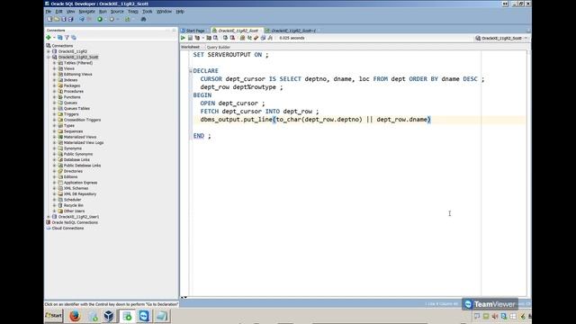The image size is (576, 324).
Task: Select the Worksheet tab
Action: pos(190,47)
